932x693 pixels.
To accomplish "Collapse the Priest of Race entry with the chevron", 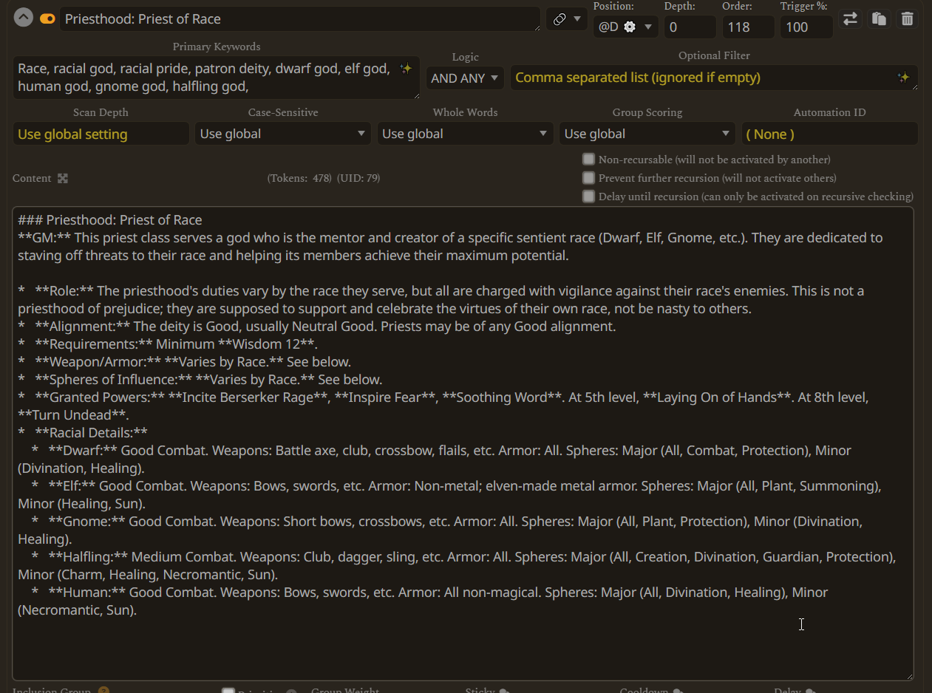I will pyautogui.click(x=24, y=18).
